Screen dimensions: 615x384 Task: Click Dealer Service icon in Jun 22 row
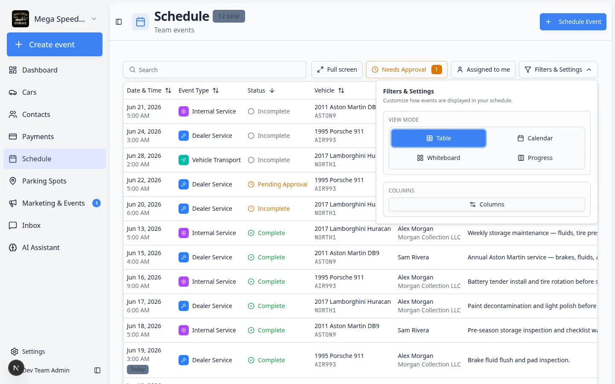coord(184,184)
